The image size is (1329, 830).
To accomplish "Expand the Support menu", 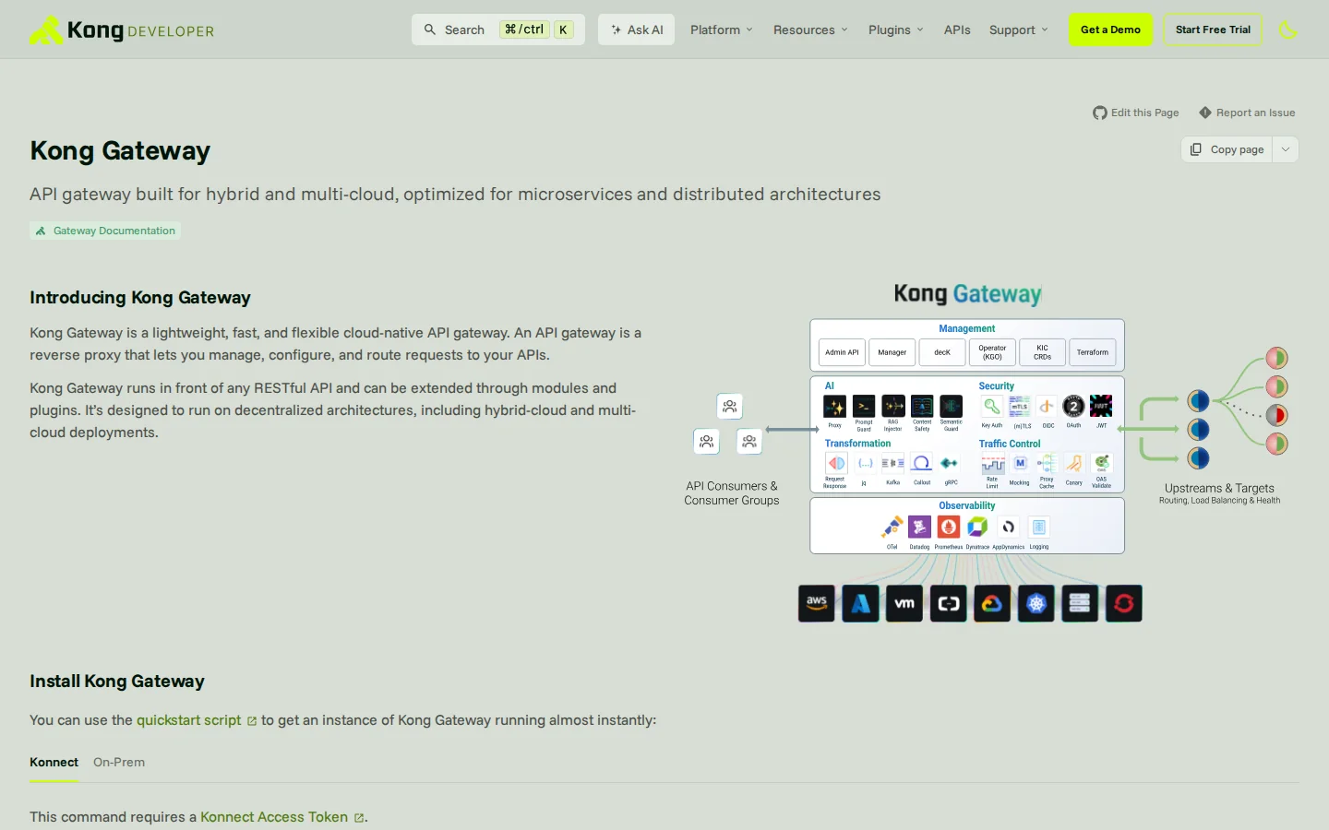I will (x=1018, y=30).
